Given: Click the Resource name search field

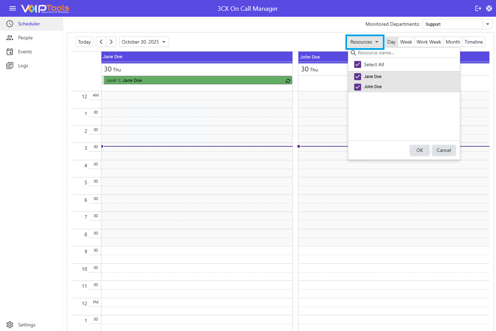Looking at the screenshot, I should tap(406, 53).
